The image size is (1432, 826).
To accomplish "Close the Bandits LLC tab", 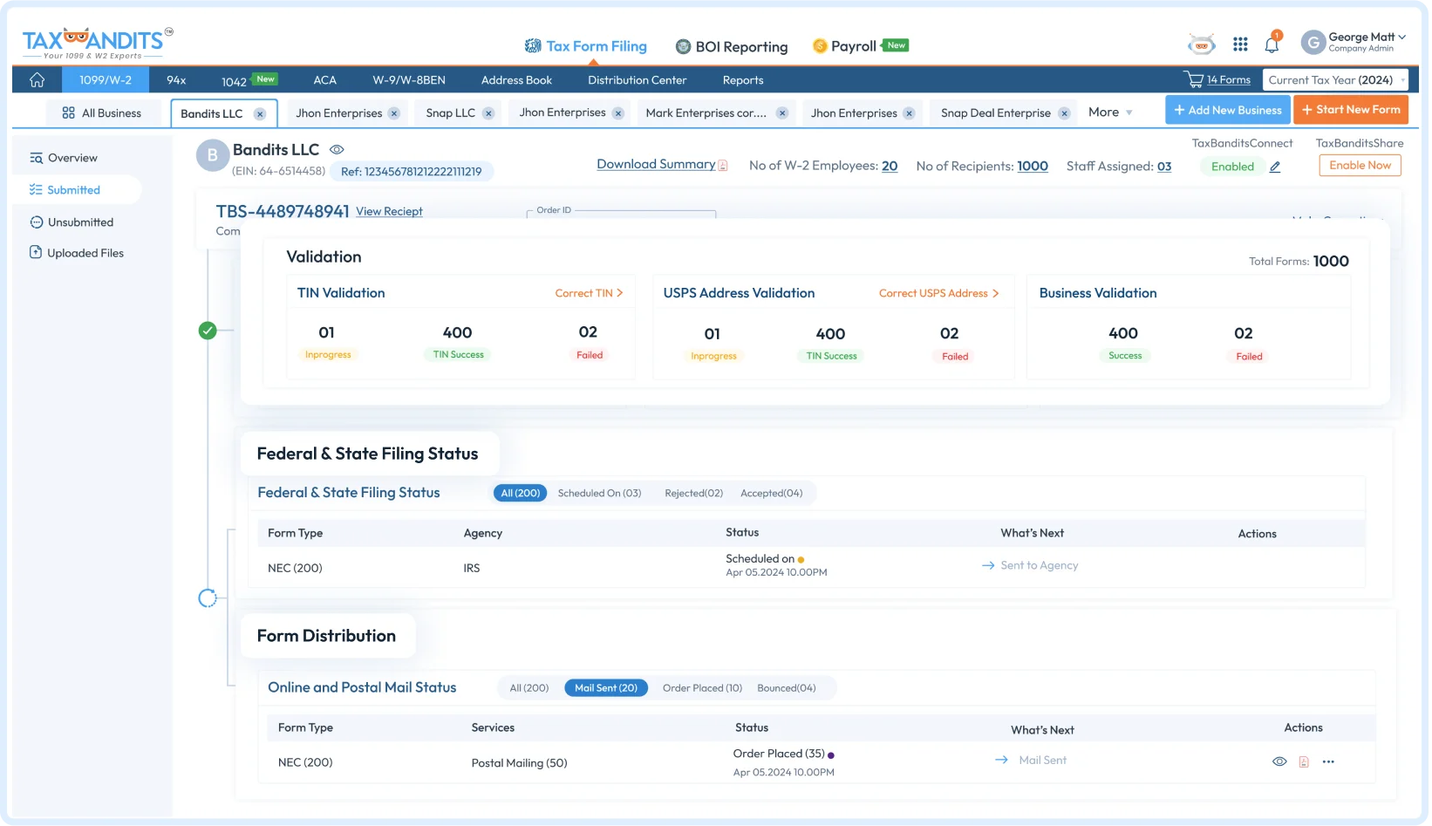I will pyautogui.click(x=260, y=114).
